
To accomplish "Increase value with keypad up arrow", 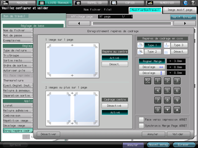I will coord(177,110).
